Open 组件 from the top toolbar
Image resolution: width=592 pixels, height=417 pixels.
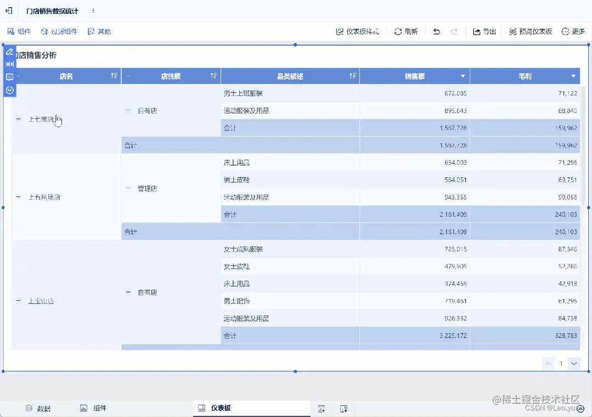pyautogui.click(x=20, y=31)
